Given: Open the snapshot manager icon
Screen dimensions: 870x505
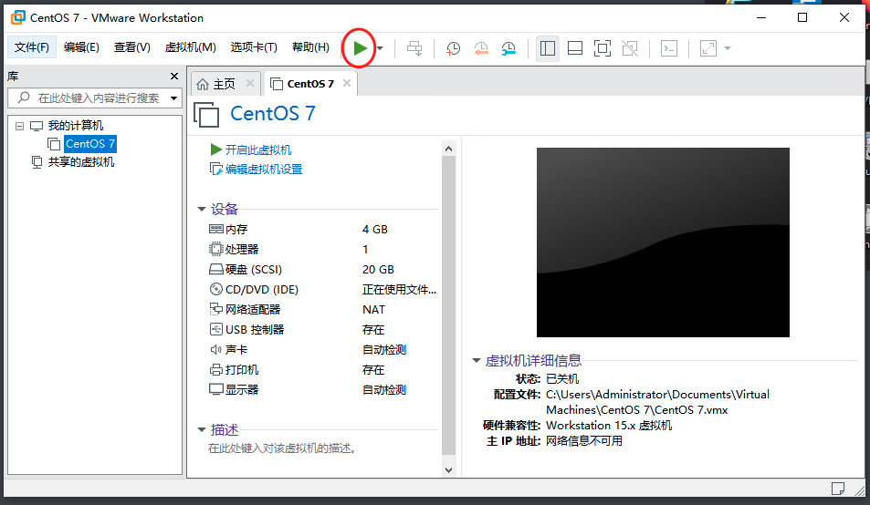Looking at the screenshot, I should 508,48.
